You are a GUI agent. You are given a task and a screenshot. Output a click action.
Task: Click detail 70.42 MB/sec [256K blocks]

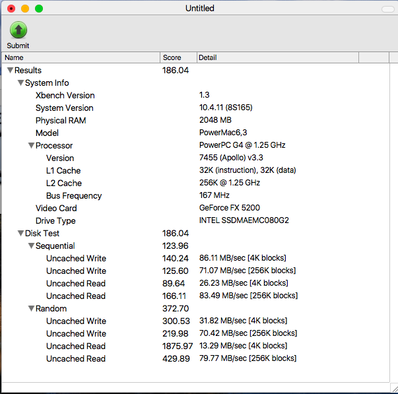click(x=248, y=333)
